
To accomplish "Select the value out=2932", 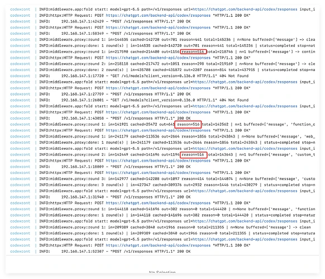I will (193, 185).
